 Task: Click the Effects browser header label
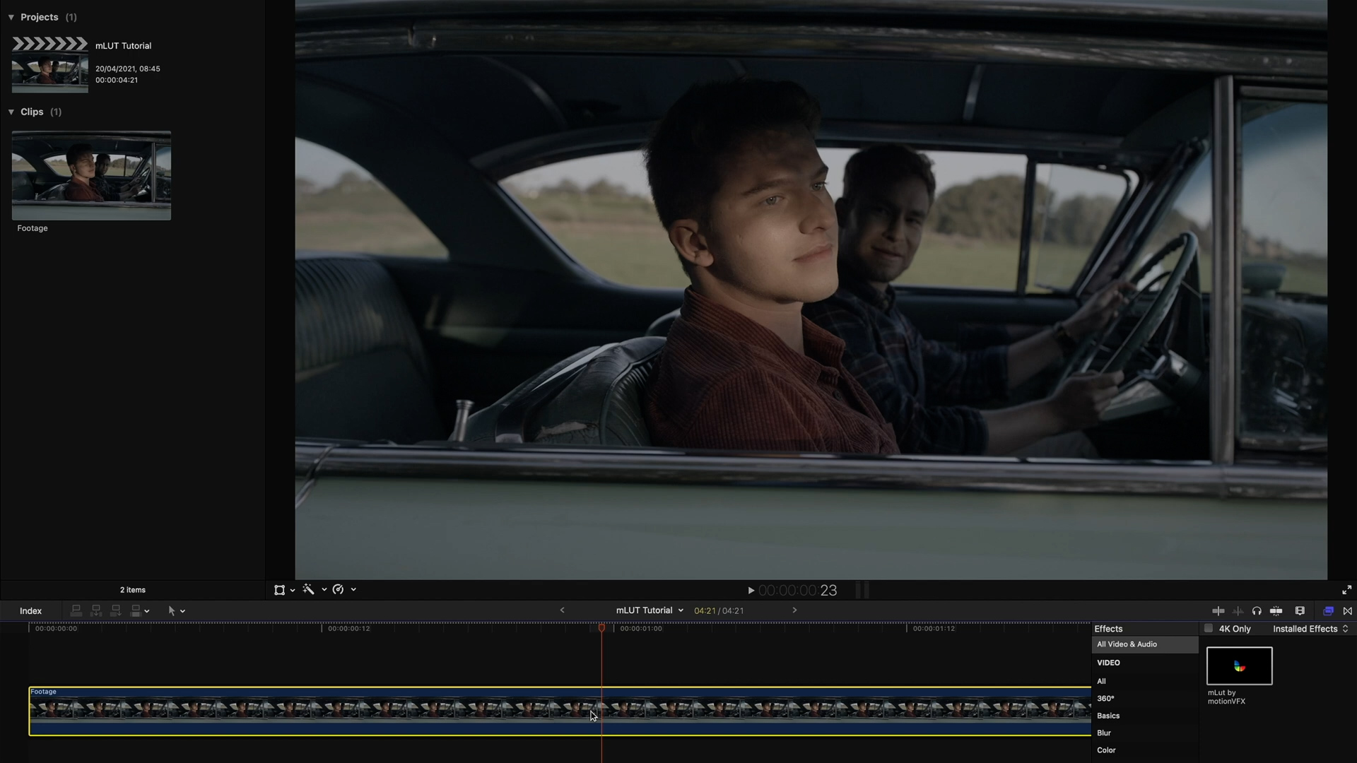1108,629
